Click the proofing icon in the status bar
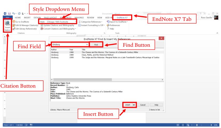The width and height of the screenshot is (221, 128). click(26, 125)
